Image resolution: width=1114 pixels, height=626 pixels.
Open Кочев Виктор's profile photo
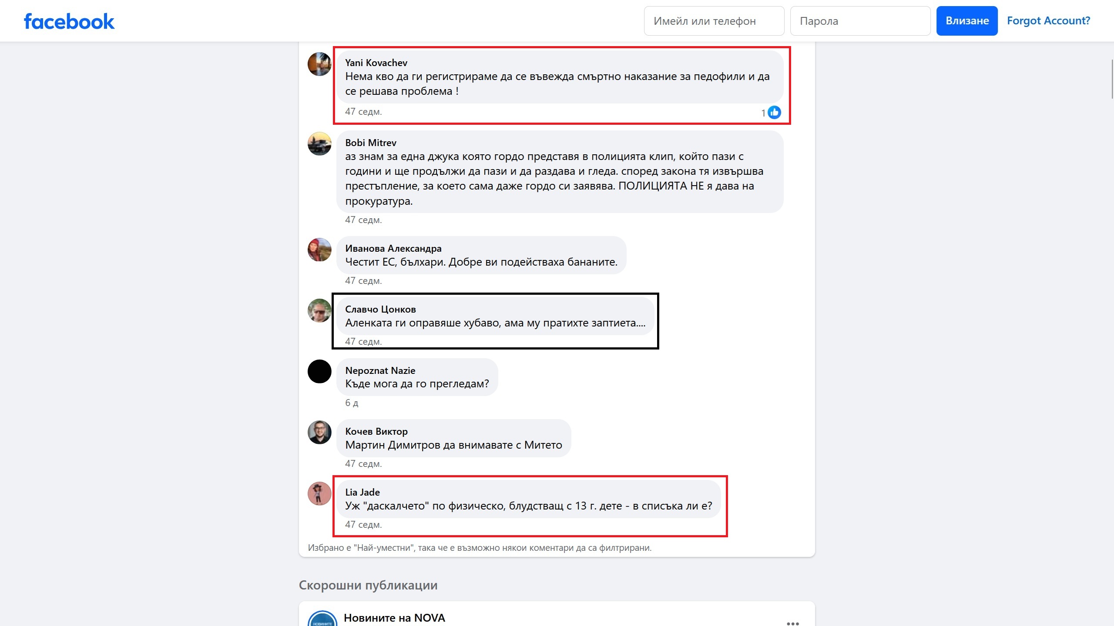tap(319, 432)
